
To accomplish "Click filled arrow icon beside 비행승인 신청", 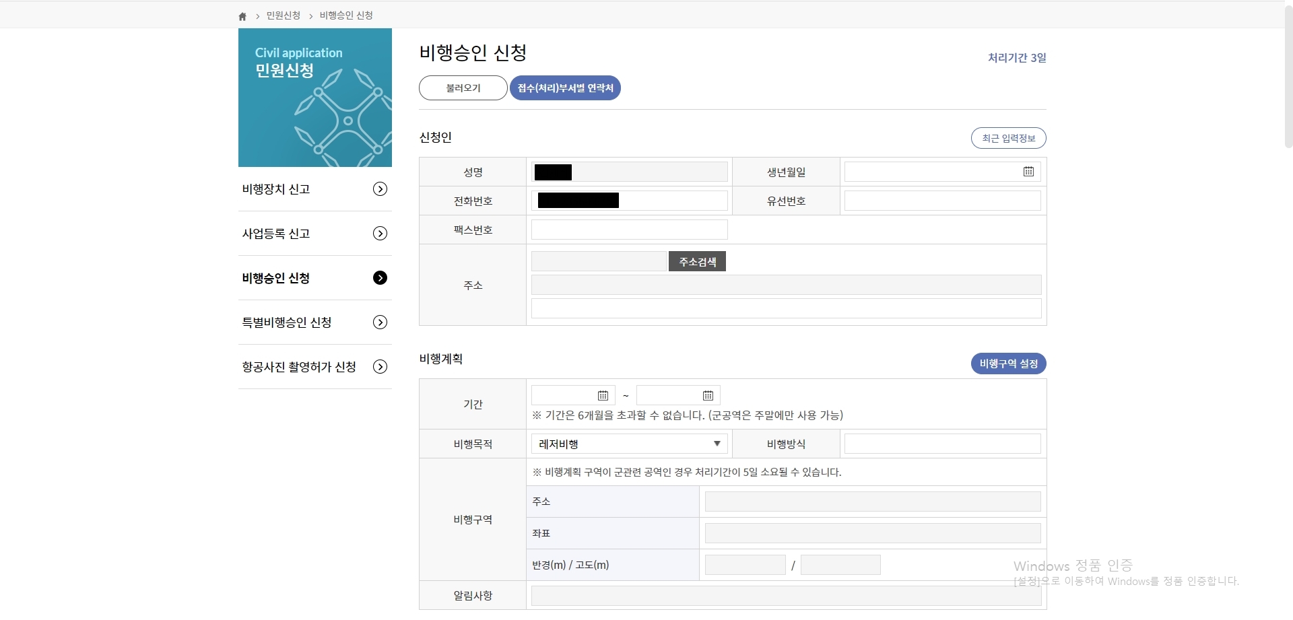I will pos(380,278).
